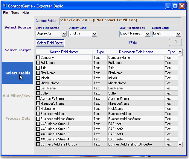Go to the Select Target step
Screen dimensions: 189x159
point(18,50)
